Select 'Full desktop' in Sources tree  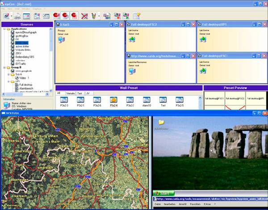click(x=25, y=85)
